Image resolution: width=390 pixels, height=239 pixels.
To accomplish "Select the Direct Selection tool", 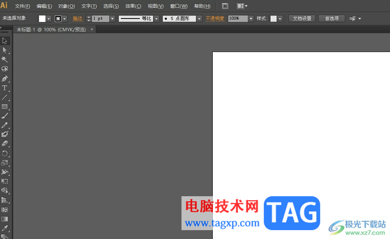I will [5, 50].
